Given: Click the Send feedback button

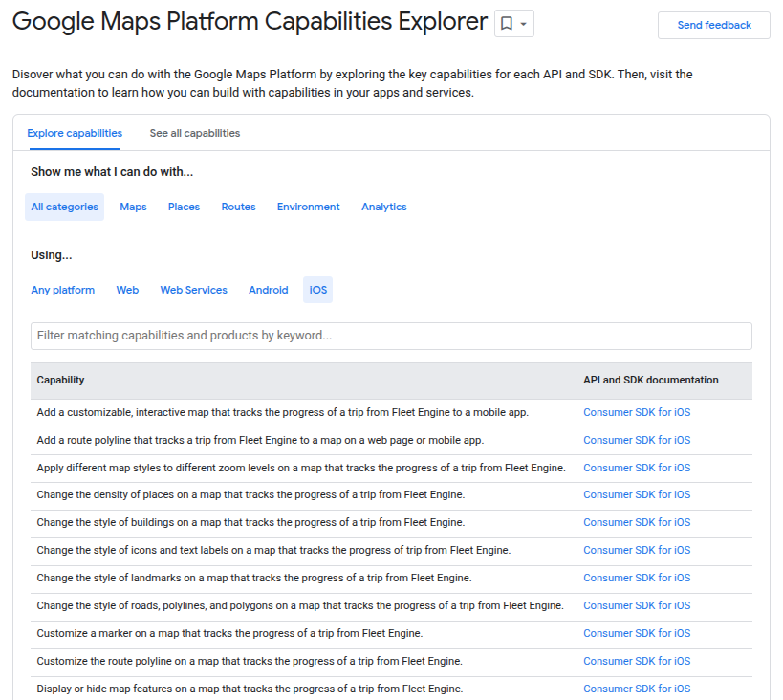Looking at the screenshot, I should click(713, 26).
